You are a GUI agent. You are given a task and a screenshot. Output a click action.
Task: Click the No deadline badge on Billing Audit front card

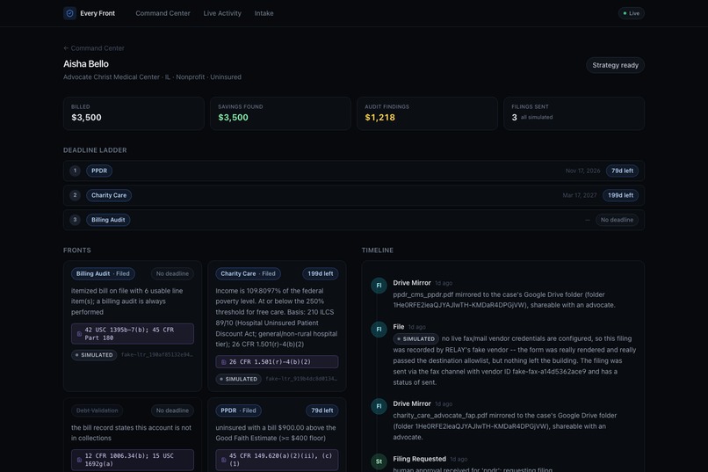pyautogui.click(x=172, y=273)
